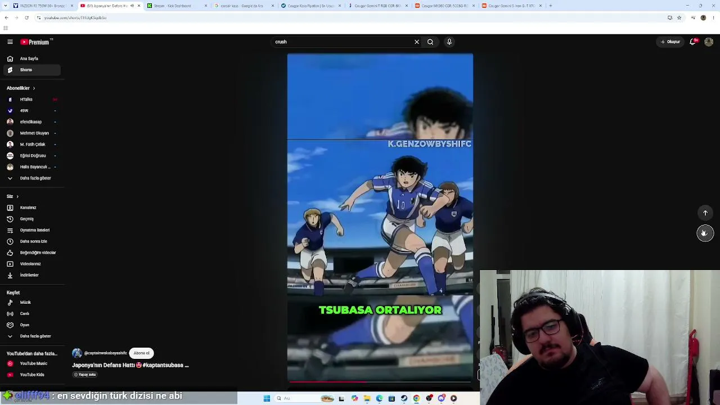Click the Oluştur create button
This screenshot has height=405, width=720.
pos(670,42)
